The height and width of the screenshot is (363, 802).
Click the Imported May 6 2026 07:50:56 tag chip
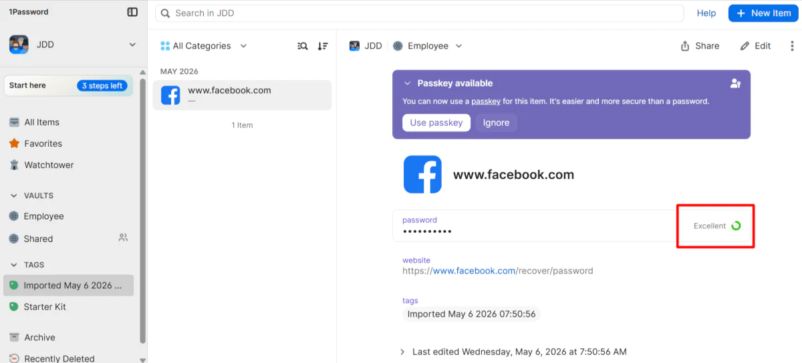[x=471, y=314]
